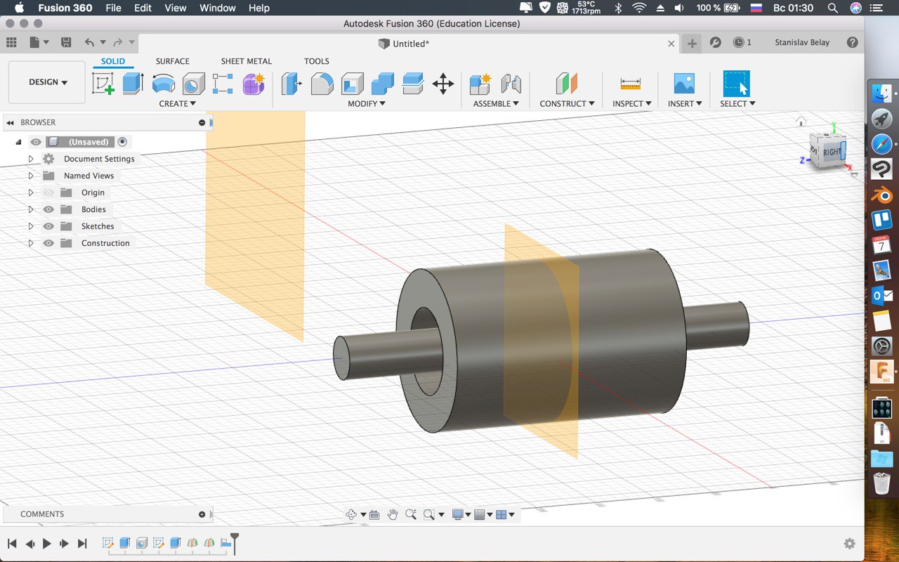Click the Offset Plane construct tool

(x=567, y=84)
